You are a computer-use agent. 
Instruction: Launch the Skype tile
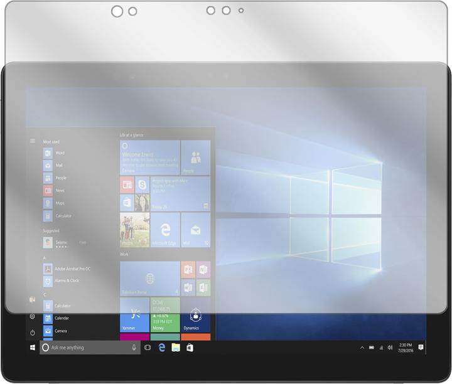tap(143, 184)
